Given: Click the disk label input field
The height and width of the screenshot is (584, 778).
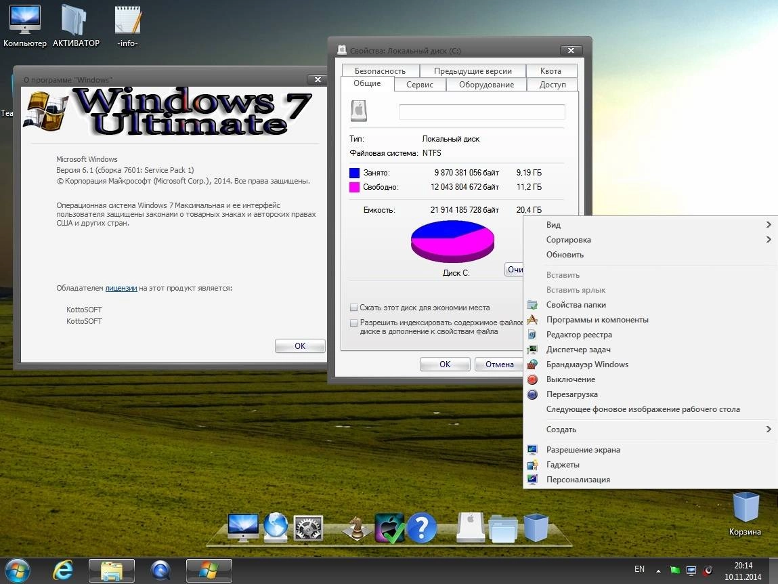Looking at the screenshot, I should click(482, 112).
